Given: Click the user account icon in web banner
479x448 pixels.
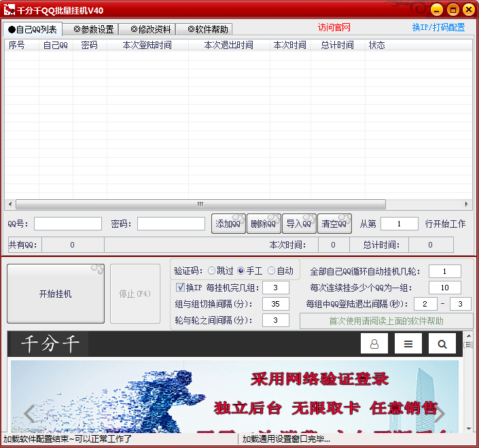Looking at the screenshot, I should pos(374,343).
